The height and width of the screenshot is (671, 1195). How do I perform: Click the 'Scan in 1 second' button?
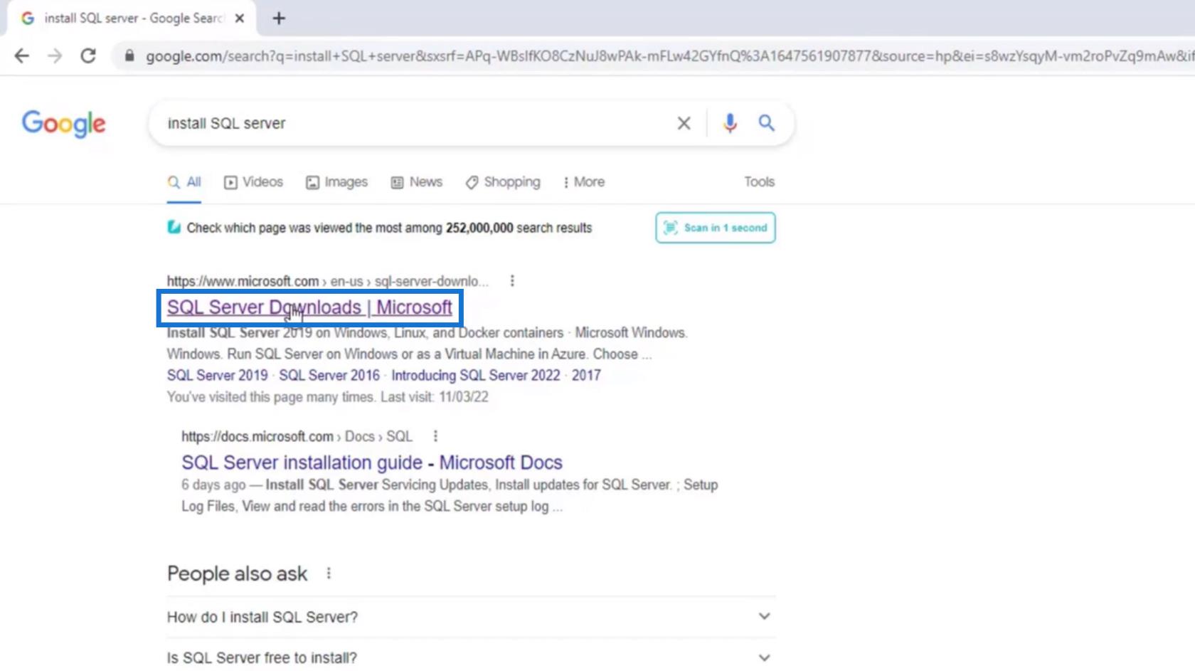point(716,228)
